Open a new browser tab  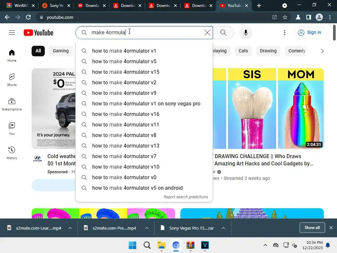(259, 6)
